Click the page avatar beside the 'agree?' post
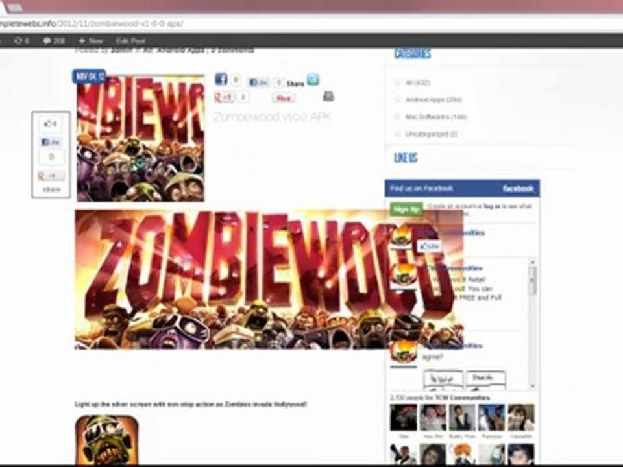The width and height of the screenshot is (623, 467). click(403, 352)
